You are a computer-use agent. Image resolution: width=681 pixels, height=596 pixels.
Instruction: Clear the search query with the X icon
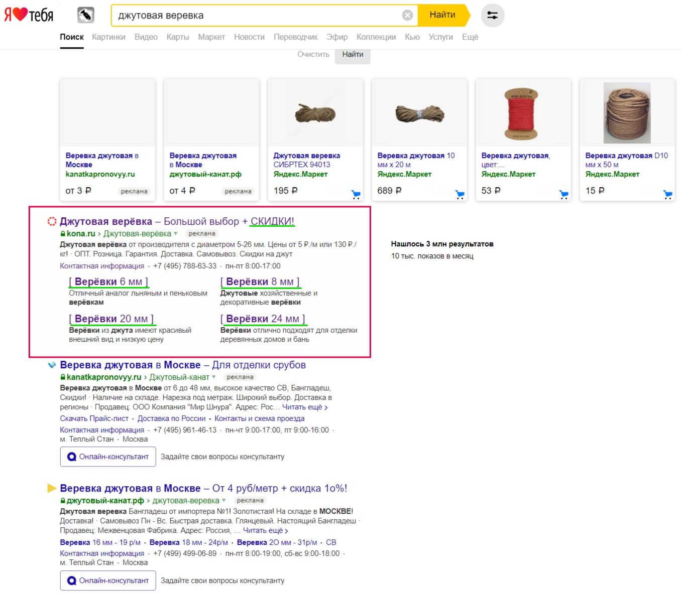(408, 16)
